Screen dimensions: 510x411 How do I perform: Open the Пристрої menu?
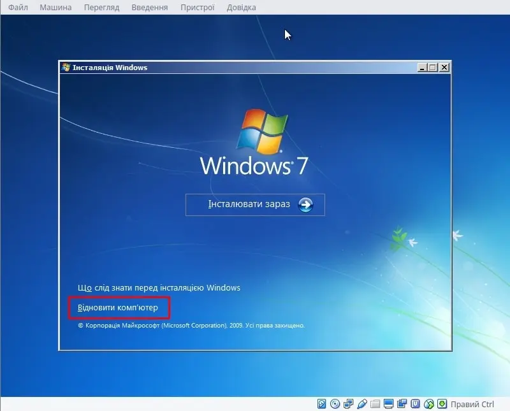pos(198,7)
